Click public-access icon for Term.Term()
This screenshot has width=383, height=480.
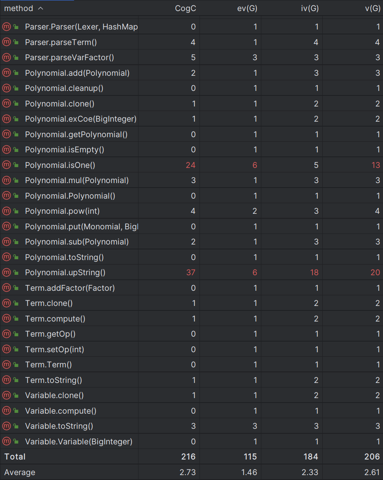pyautogui.click(x=16, y=365)
